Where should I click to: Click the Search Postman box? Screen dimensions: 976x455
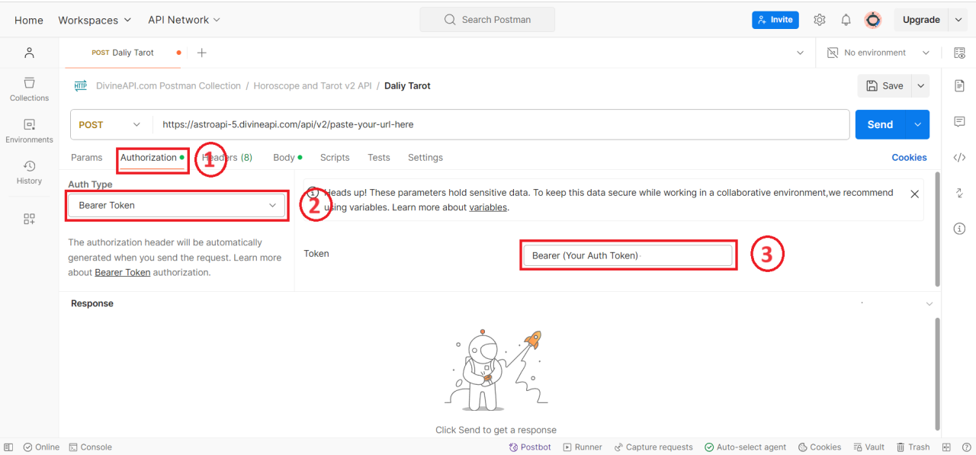pos(487,20)
